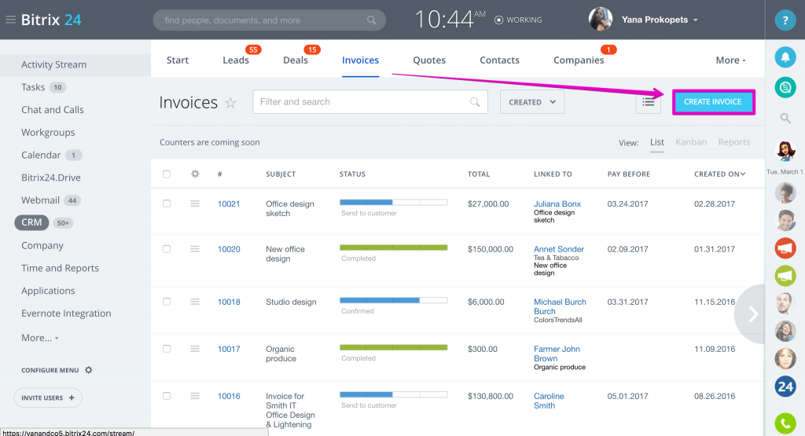Switch to the Quotes tab
This screenshot has width=805, height=436.
click(429, 60)
